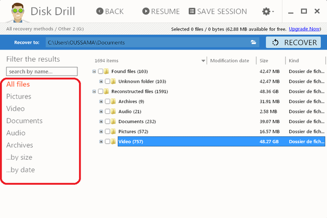Click the Archives folder icon in the tree

click(x=113, y=101)
